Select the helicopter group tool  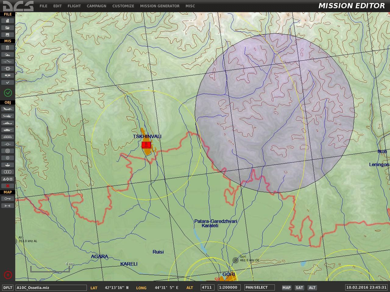tap(8, 116)
